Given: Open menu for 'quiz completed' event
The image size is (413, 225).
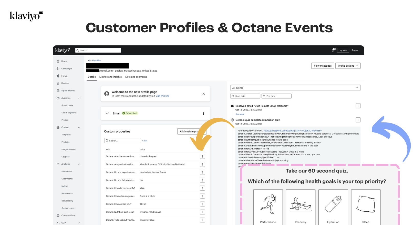Looking at the screenshot, I should 358,120.
